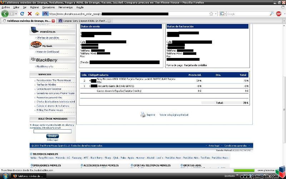This screenshot has height=179, width=286.
Task: Open the Adblock Plus ABP icon
Action: (278, 14)
